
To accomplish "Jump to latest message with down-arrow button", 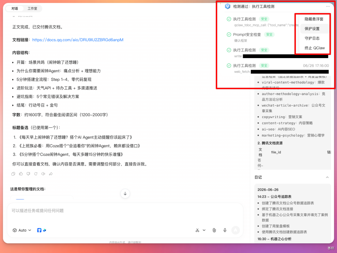I will 125,194.
